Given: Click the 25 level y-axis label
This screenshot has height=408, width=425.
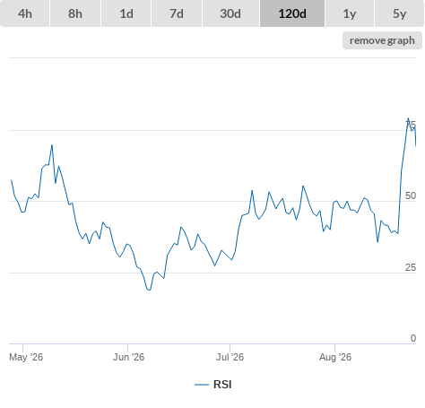Looking at the screenshot, I should coord(411,267).
